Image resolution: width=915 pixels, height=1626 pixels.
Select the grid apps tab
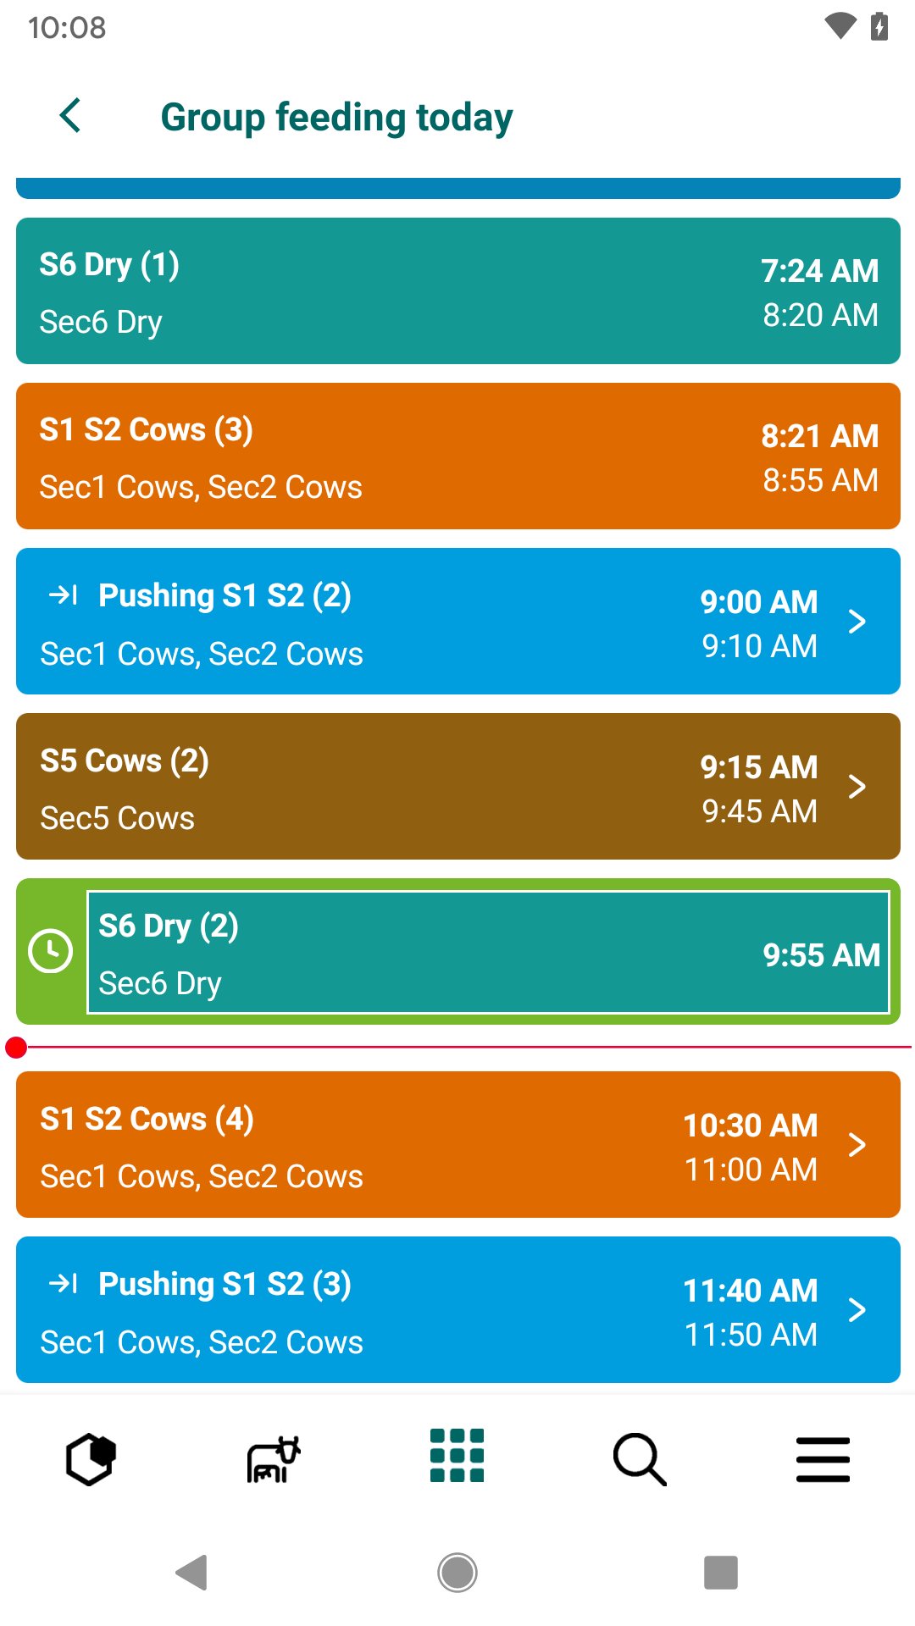click(457, 1456)
